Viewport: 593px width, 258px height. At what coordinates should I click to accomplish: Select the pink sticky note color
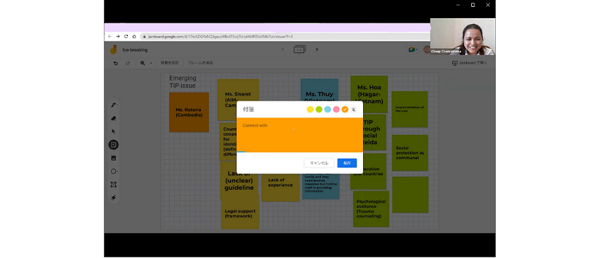336,110
